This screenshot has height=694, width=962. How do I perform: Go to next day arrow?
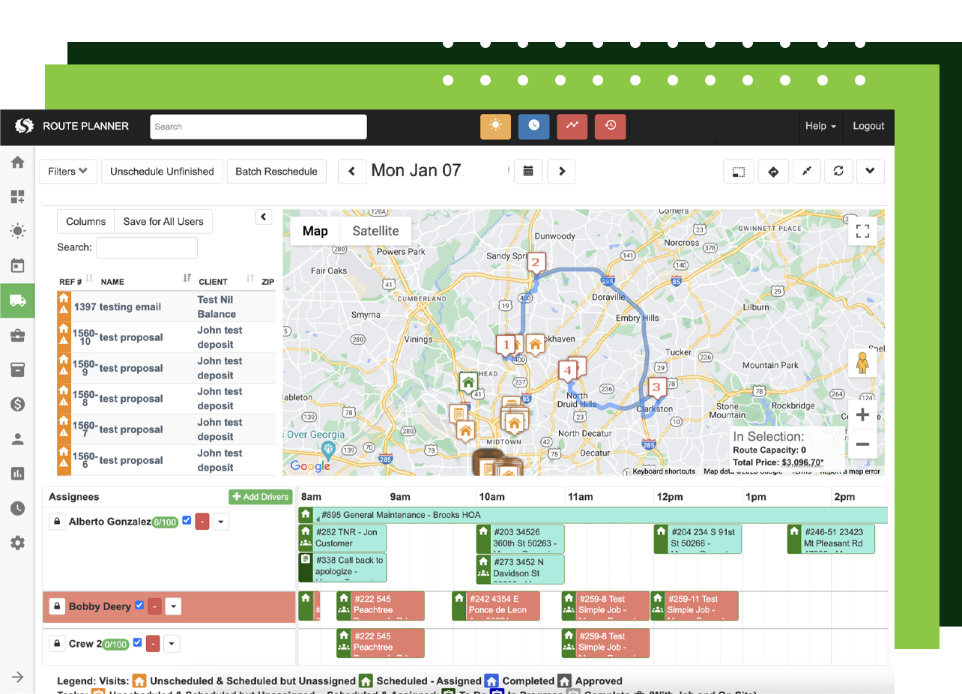[562, 171]
